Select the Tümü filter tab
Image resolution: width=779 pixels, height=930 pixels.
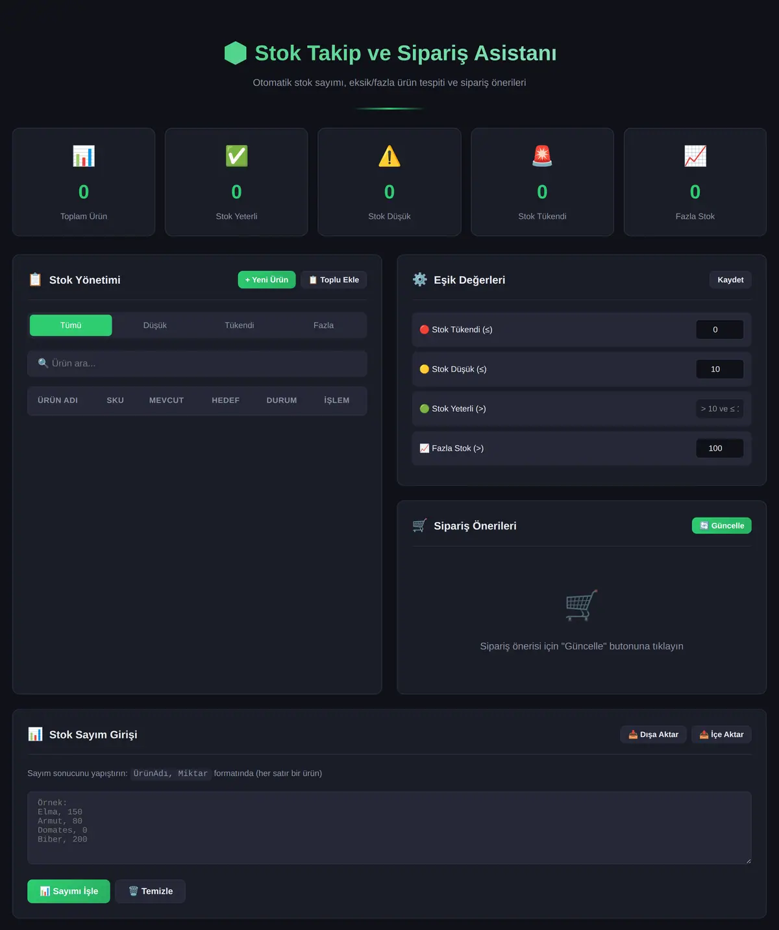(71, 325)
